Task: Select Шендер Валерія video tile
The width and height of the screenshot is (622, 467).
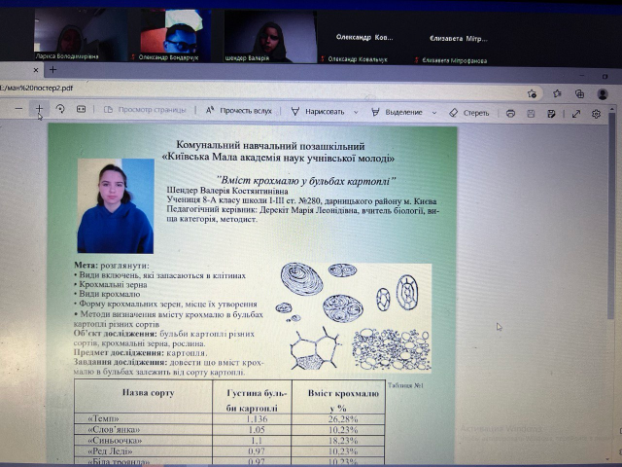Action: point(270,37)
